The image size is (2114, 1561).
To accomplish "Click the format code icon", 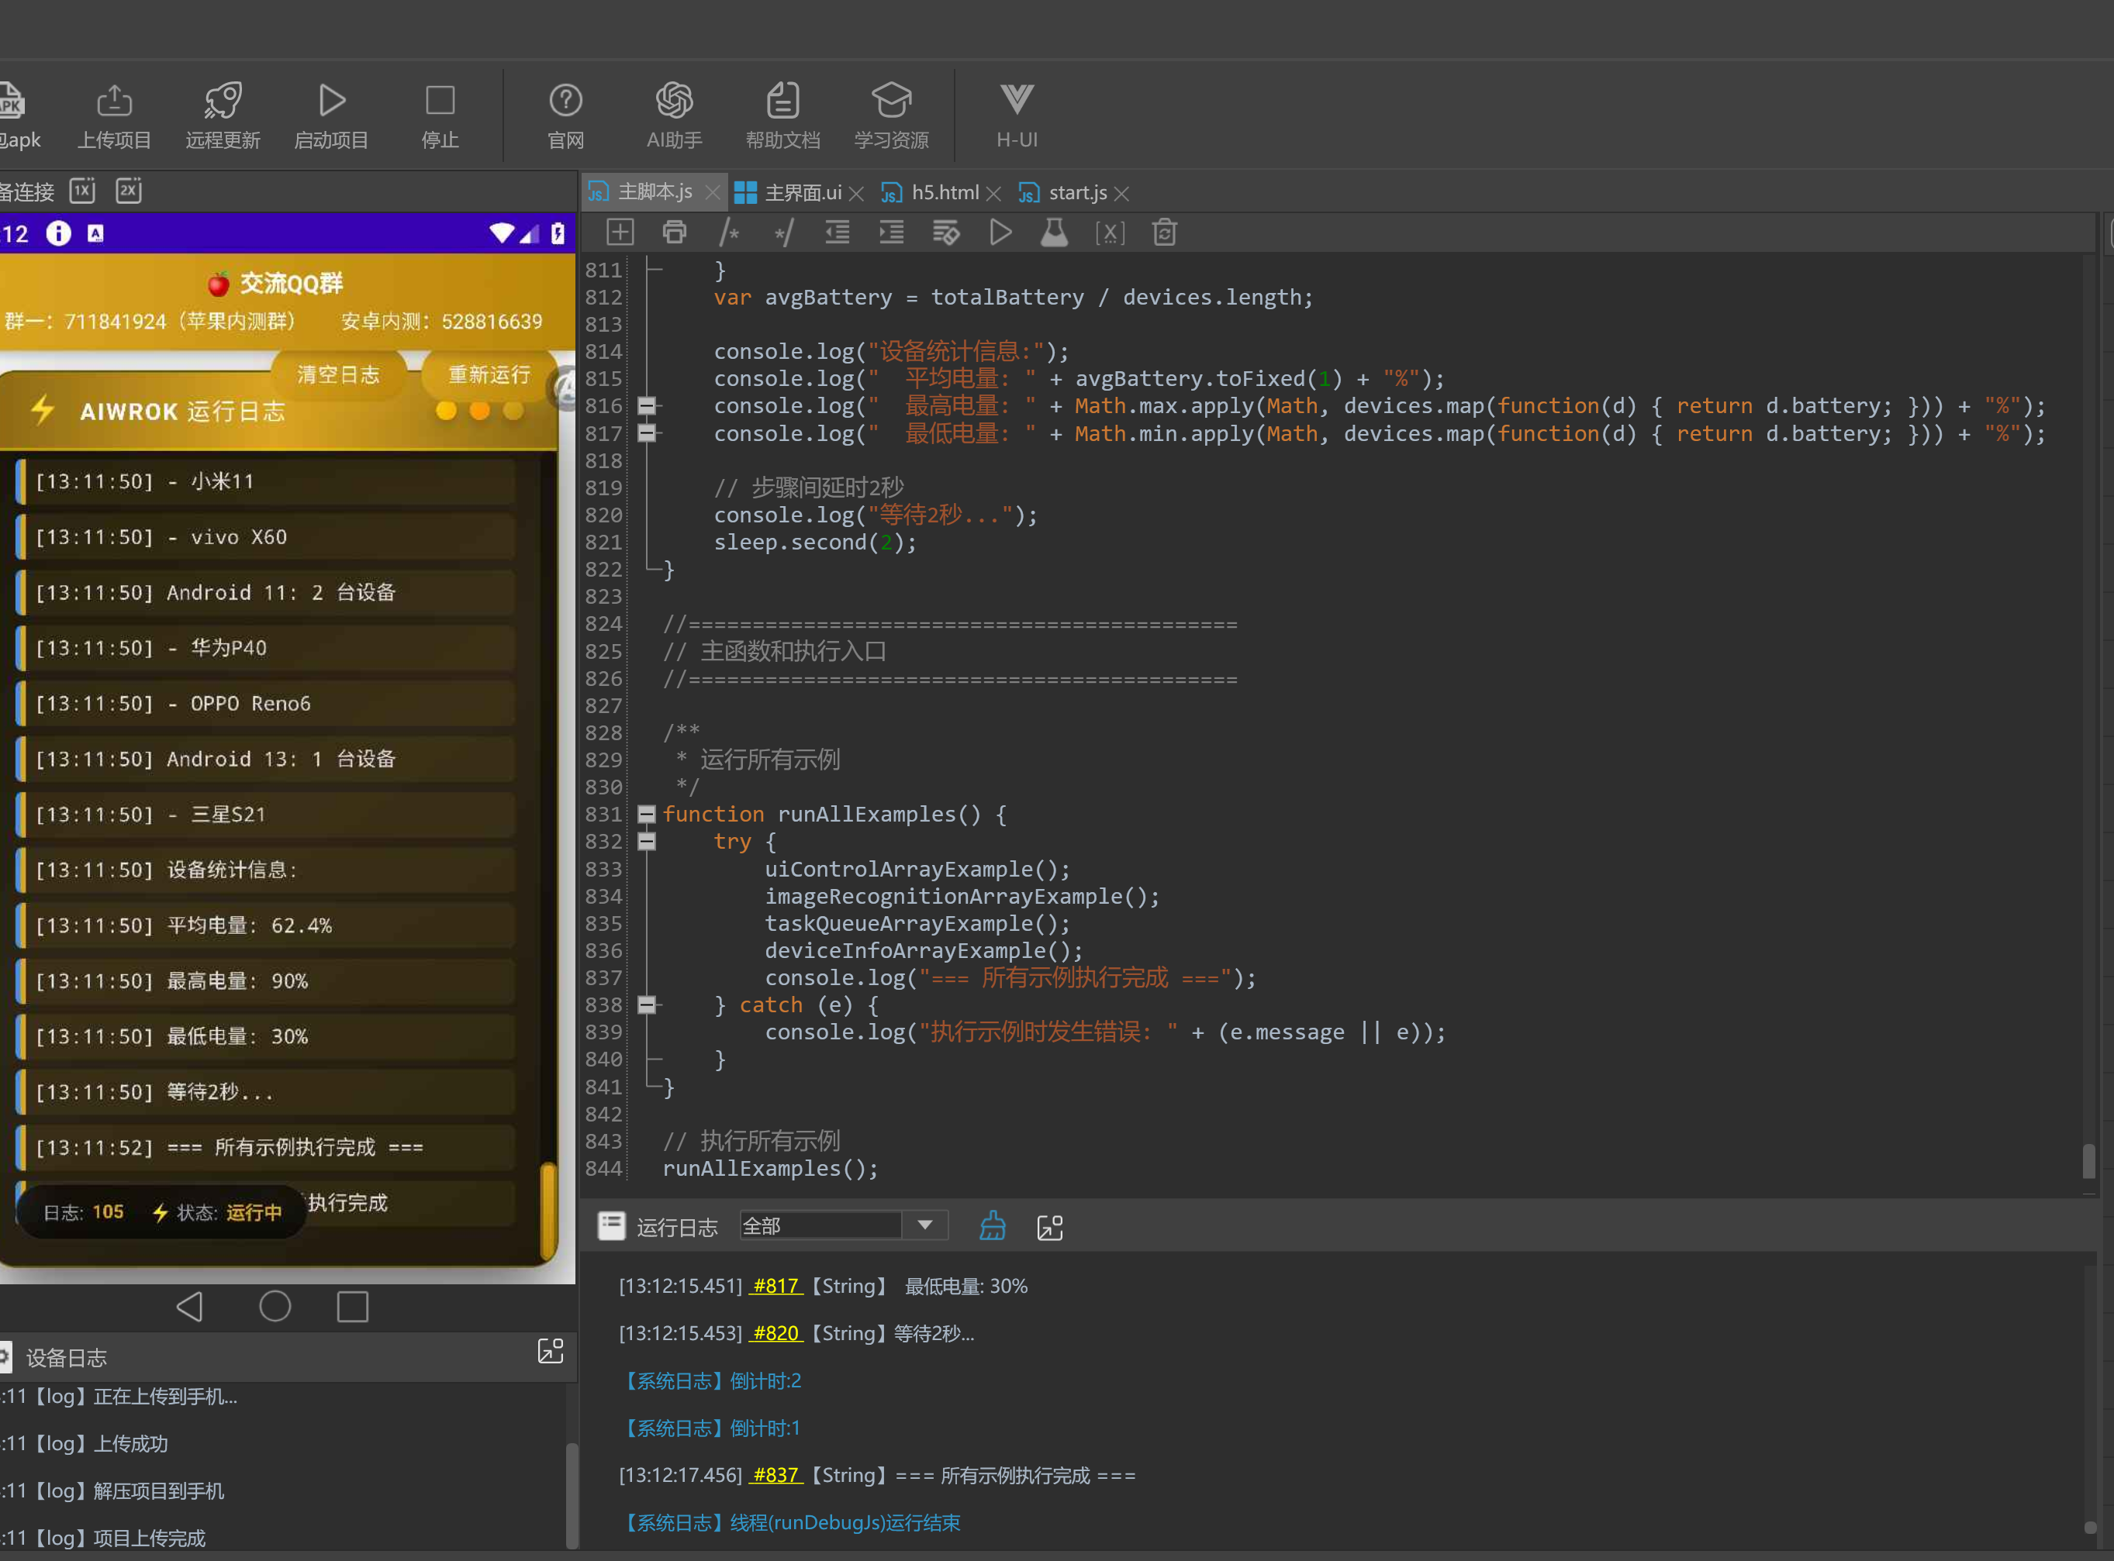I will point(946,233).
